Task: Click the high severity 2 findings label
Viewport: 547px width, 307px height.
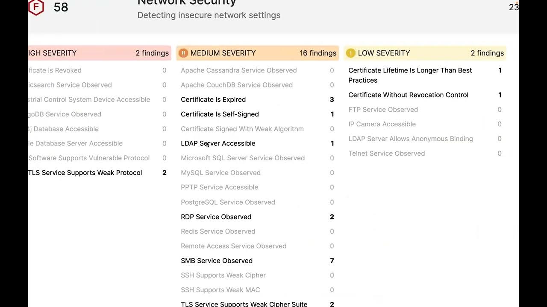Action: coord(152,53)
